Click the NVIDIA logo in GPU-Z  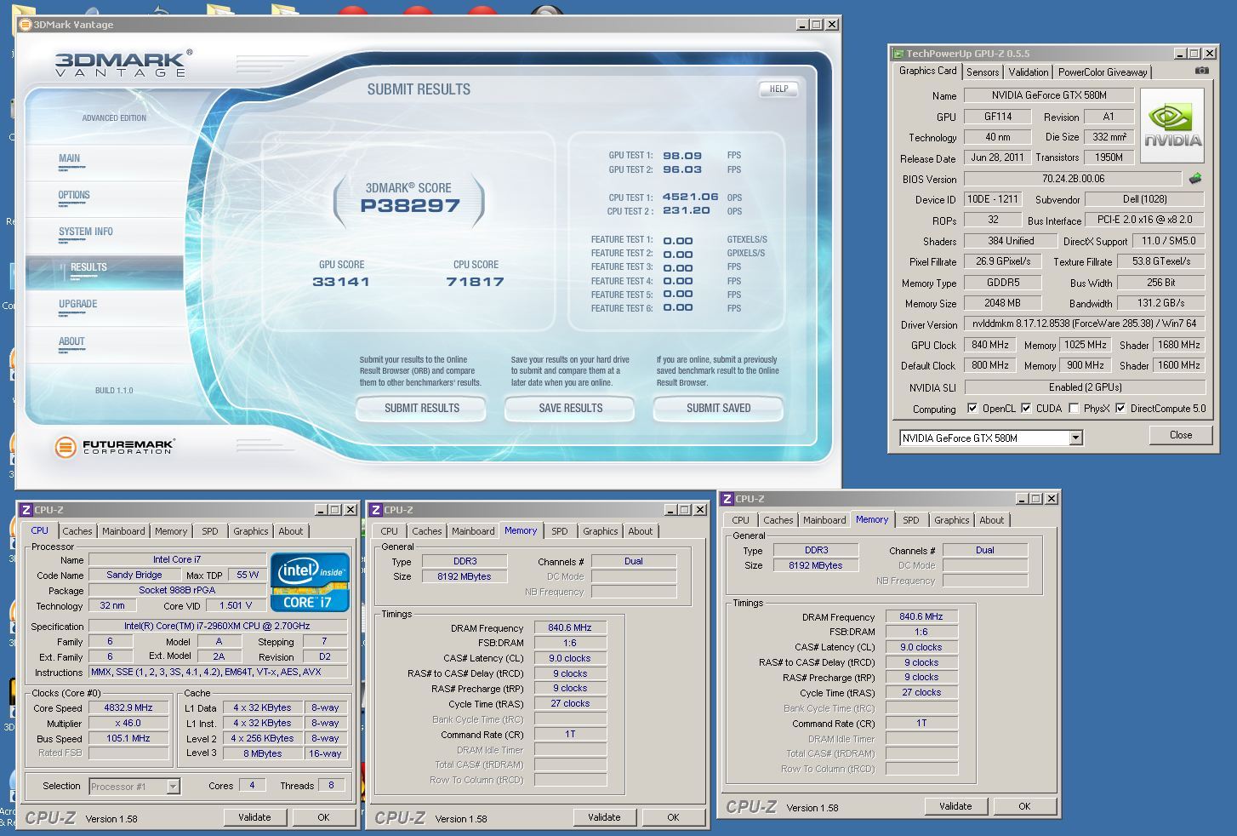(x=1172, y=124)
